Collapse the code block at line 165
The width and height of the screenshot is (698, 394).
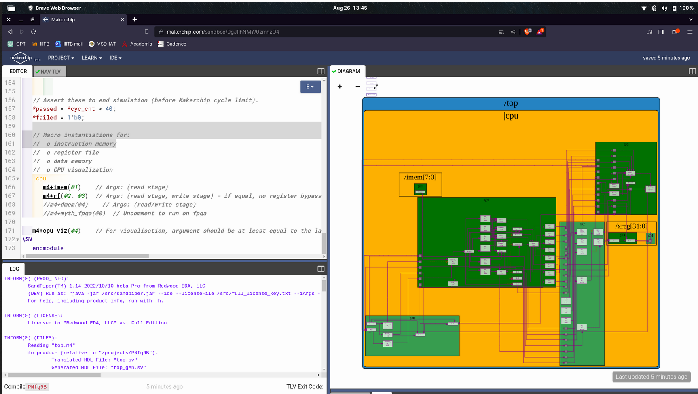pos(18,178)
